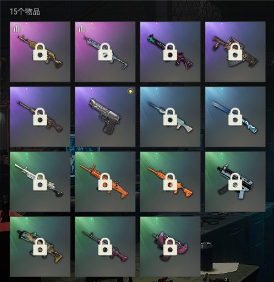Choose the brown Groza-style rifle skin
Image resolution: width=274 pixels, height=282 pixels.
point(235,52)
